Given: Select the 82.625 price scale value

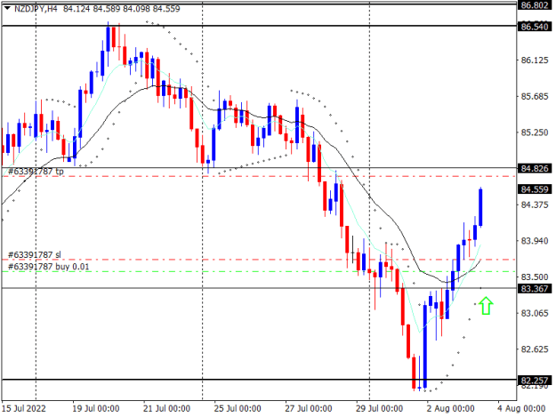Looking at the screenshot, I should coord(535,349).
